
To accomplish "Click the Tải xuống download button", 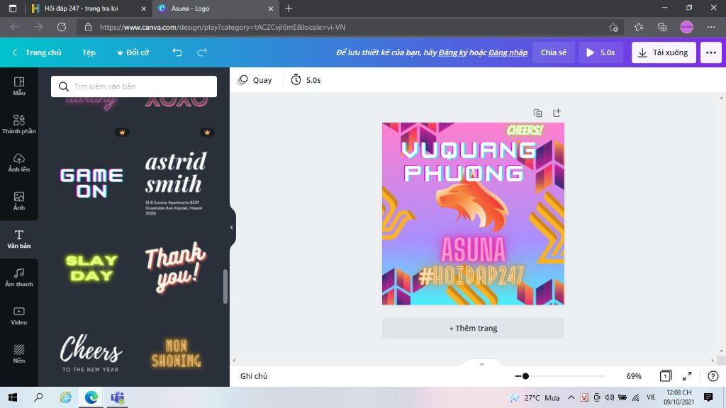I will [664, 52].
